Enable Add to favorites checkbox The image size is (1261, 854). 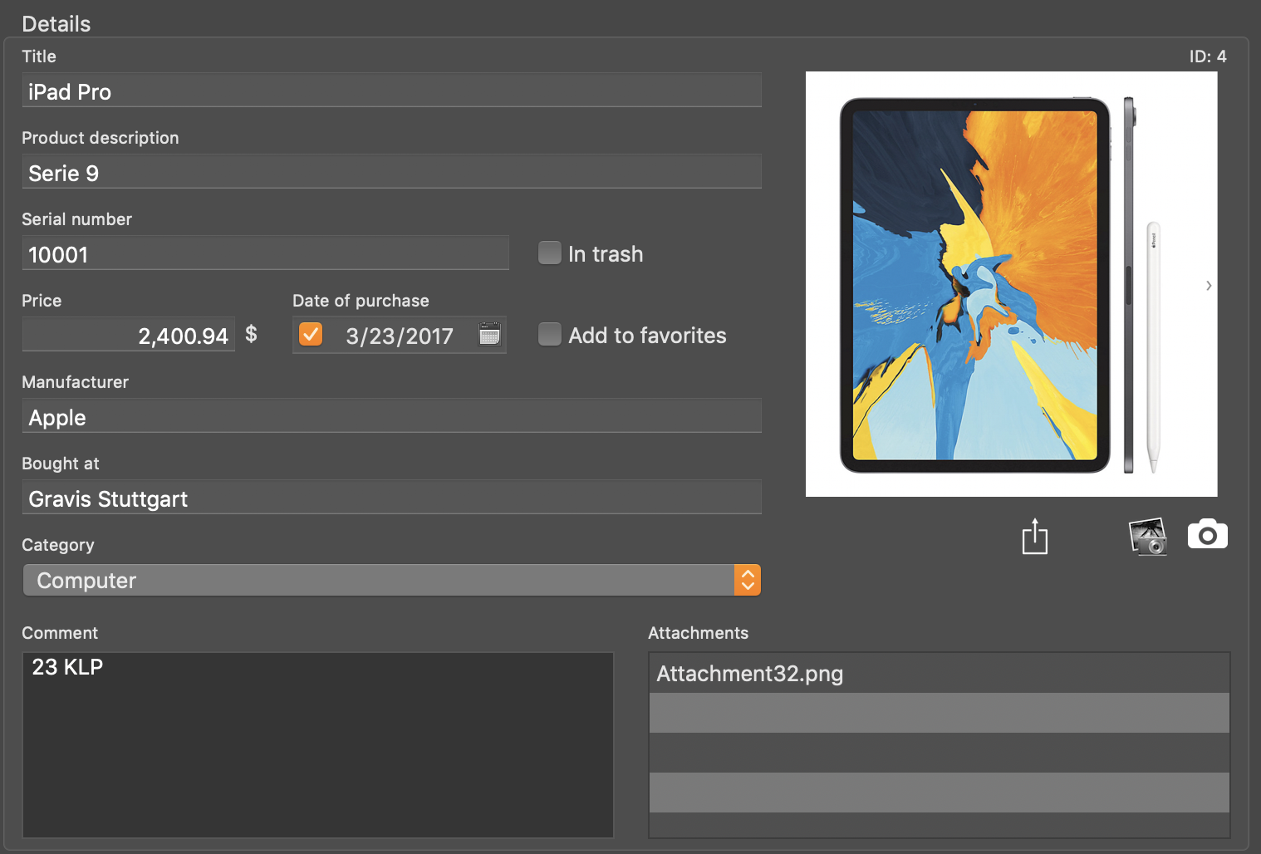coord(550,334)
